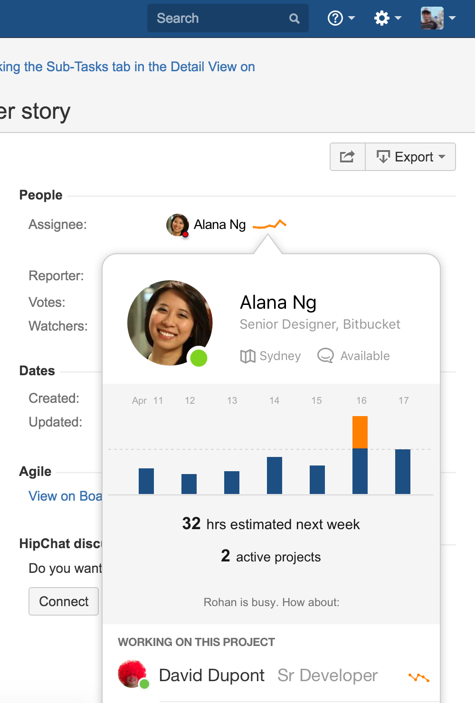Screen dimensions: 475x703
Task: Click the Votes field label
Action: pos(47,302)
